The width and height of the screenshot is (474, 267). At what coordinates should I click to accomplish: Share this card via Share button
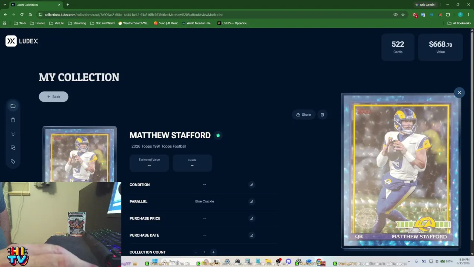tap(303, 115)
